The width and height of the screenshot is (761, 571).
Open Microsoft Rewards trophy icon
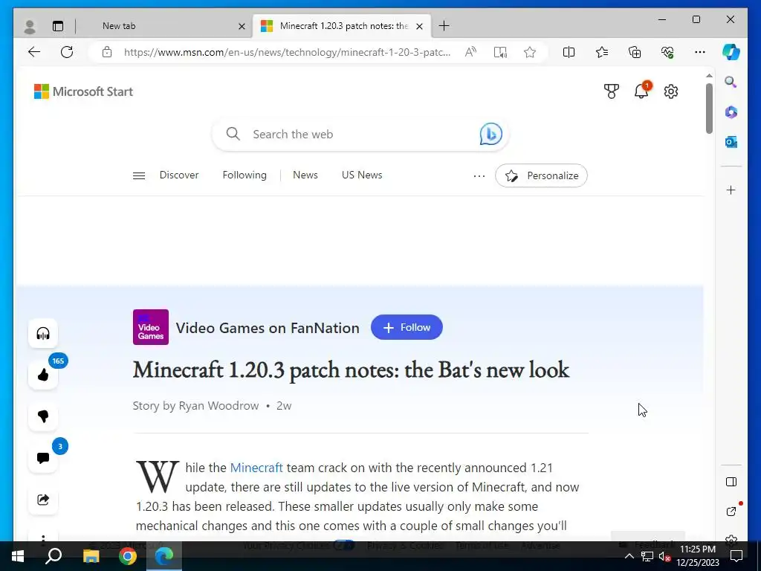point(612,91)
